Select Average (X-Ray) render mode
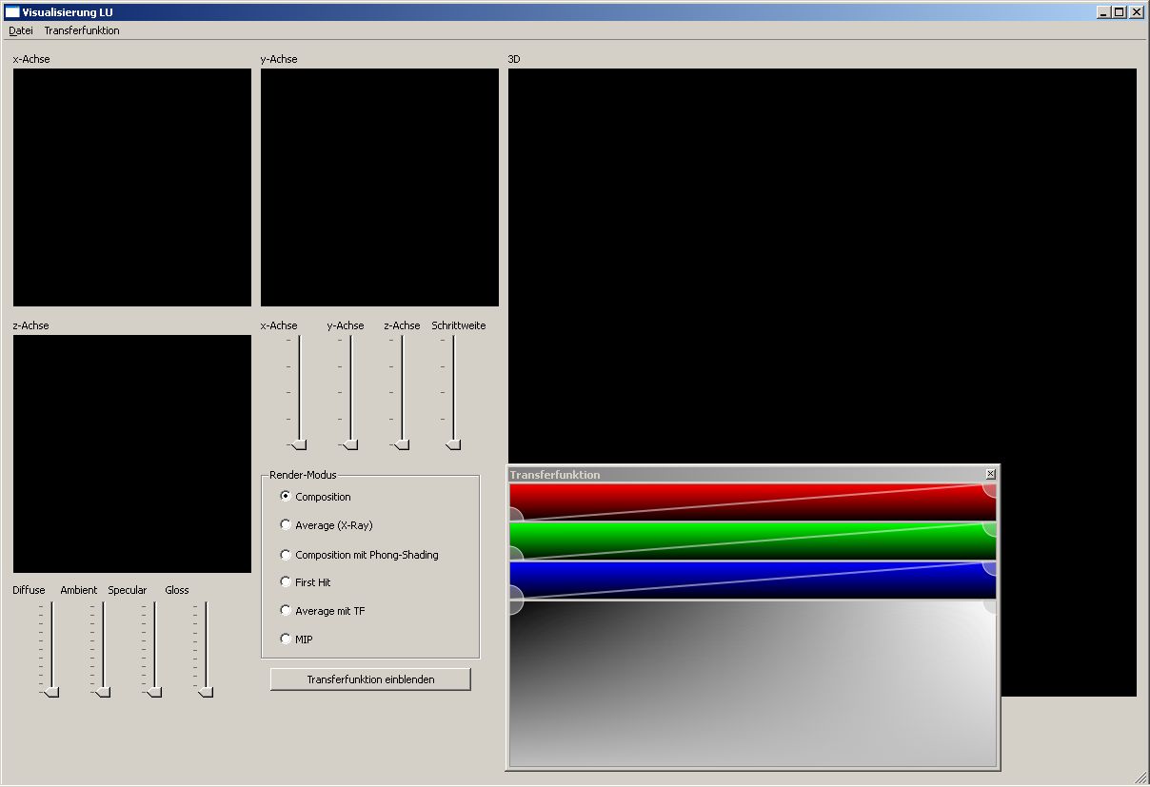Viewport: 1150px width, 787px height. click(286, 524)
